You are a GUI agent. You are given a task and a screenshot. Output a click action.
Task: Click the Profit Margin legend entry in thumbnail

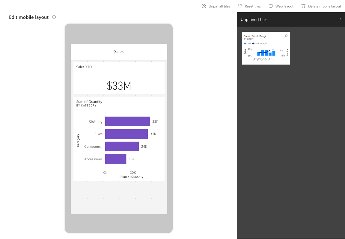point(260,43)
